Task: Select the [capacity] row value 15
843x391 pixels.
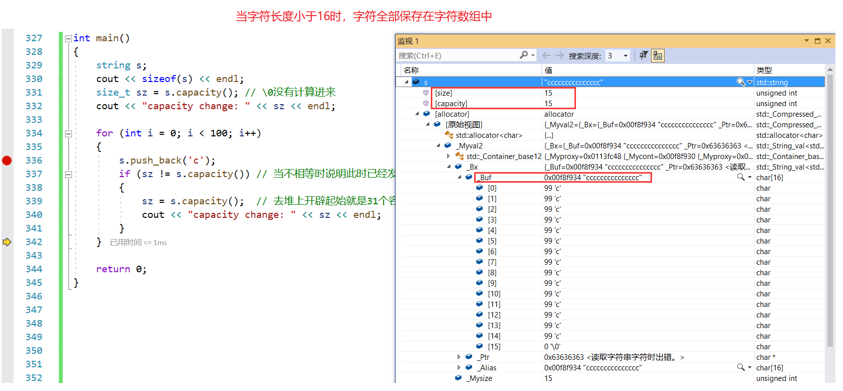Action: click(x=548, y=104)
